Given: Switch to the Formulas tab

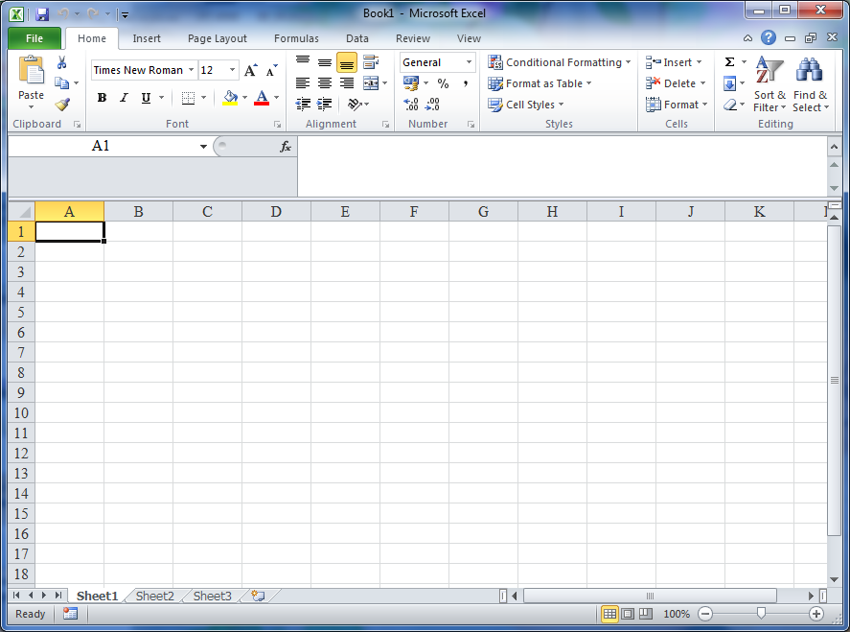Looking at the screenshot, I should coord(296,38).
